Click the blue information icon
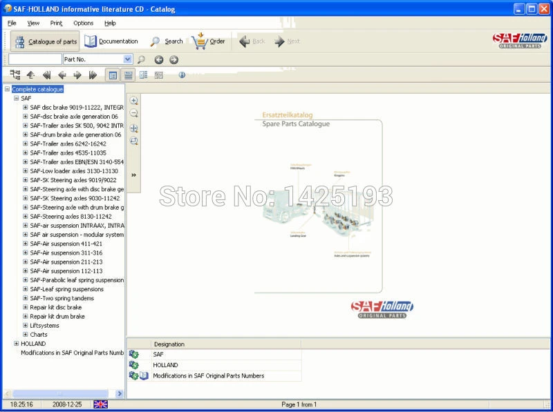The width and height of the screenshot is (553, 412). [182, 75]
